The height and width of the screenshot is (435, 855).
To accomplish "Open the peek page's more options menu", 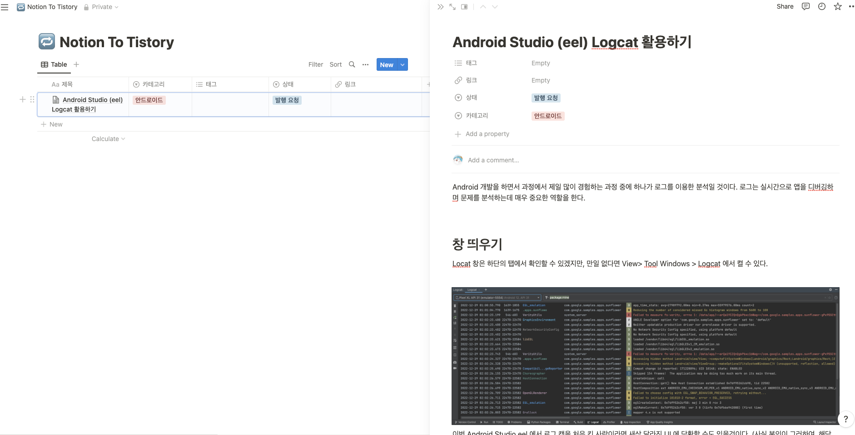I will tap(851, 6).
